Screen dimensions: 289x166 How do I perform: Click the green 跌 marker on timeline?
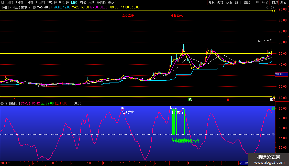pyautogui.click(x=190, y=99)
